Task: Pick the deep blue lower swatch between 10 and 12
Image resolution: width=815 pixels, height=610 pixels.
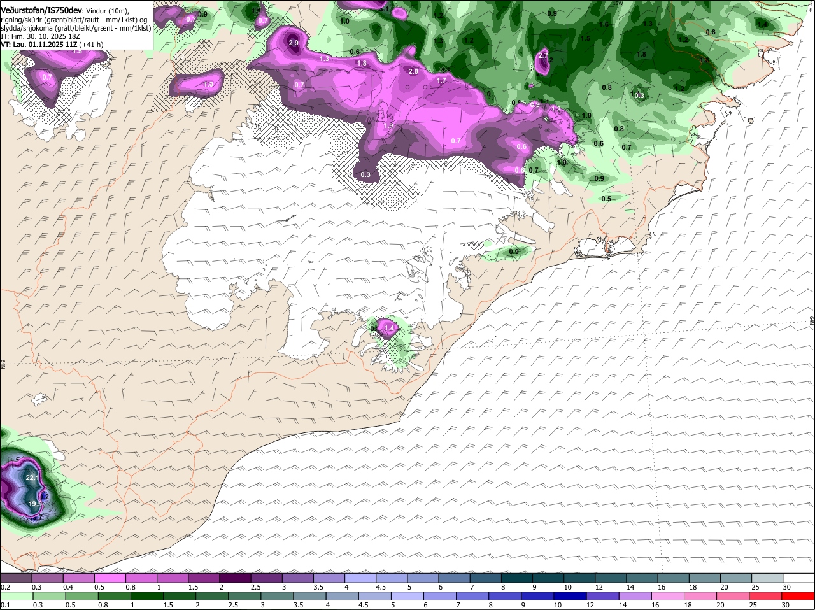Action: coord(570,596)
